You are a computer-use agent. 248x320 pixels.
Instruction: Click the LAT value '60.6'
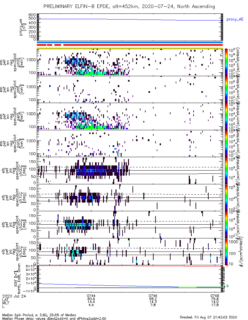(x=91, y=299)
